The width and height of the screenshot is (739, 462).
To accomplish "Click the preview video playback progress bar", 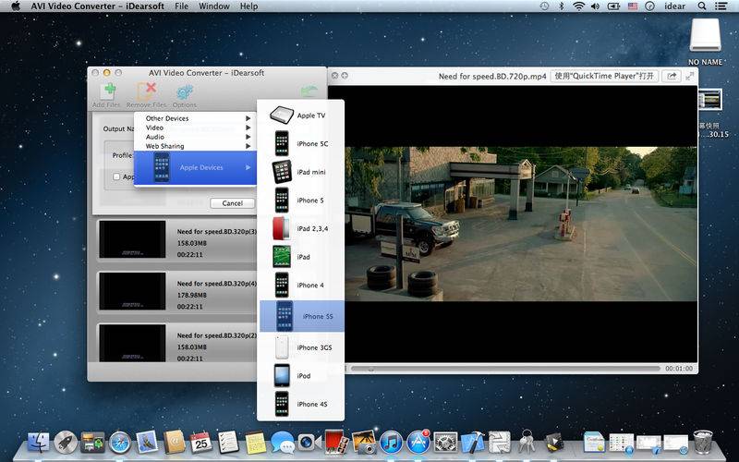I will pyautogui.click(x=505, y=369).
